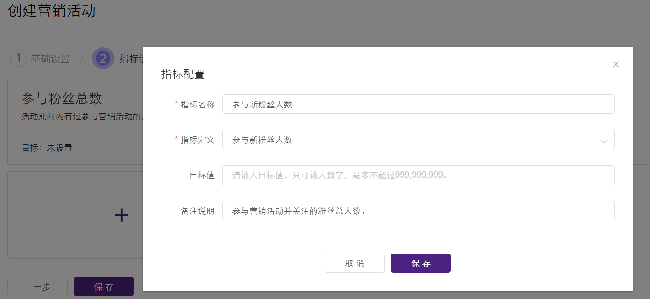Close the 指标配置 dialog with X icon
The height and width of the screenshot is (299, 650).
[x=616, y=64]
